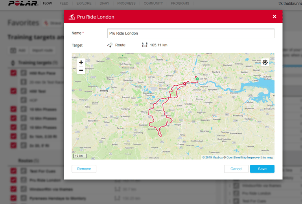Follow the Improve this map link

(260, 158)
